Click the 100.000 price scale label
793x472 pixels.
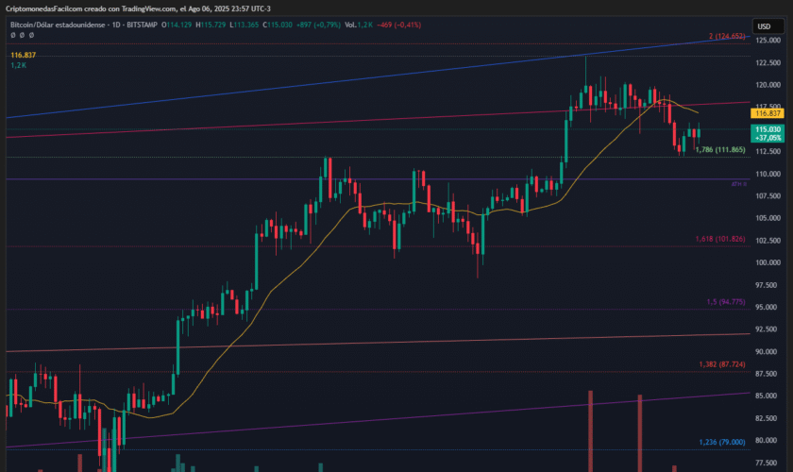pos(768,262)
